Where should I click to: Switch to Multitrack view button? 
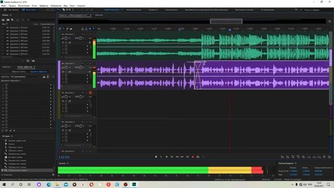(29, 10)
